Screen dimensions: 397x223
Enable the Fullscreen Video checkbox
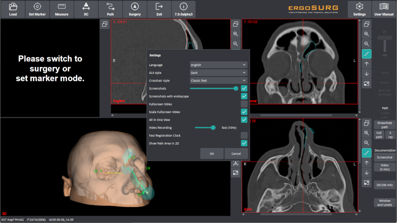coord(244,104)
